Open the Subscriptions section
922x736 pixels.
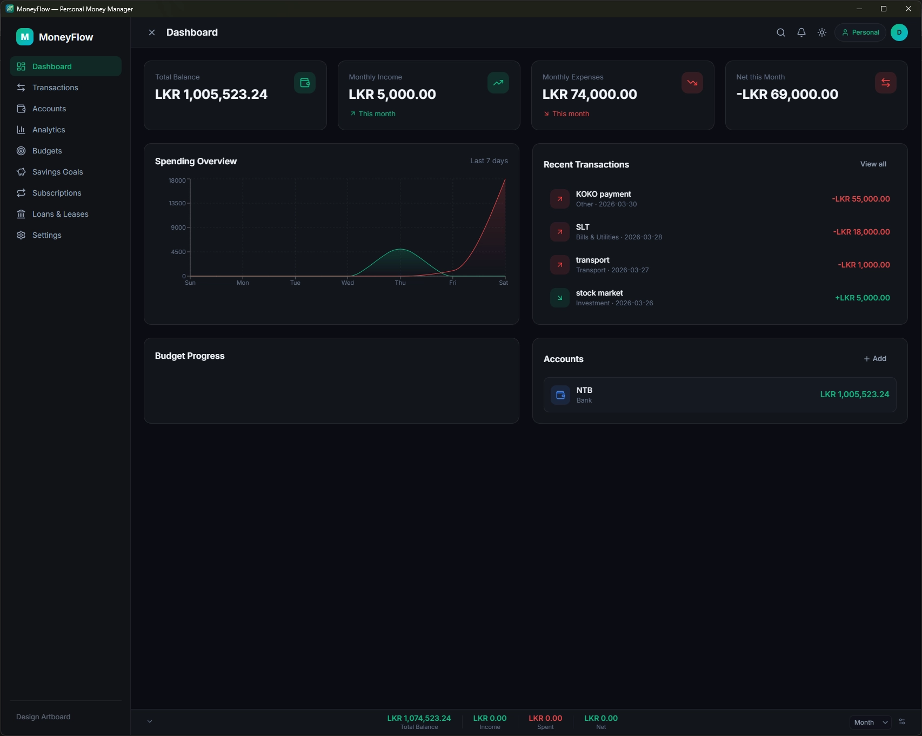pos(56,192)
